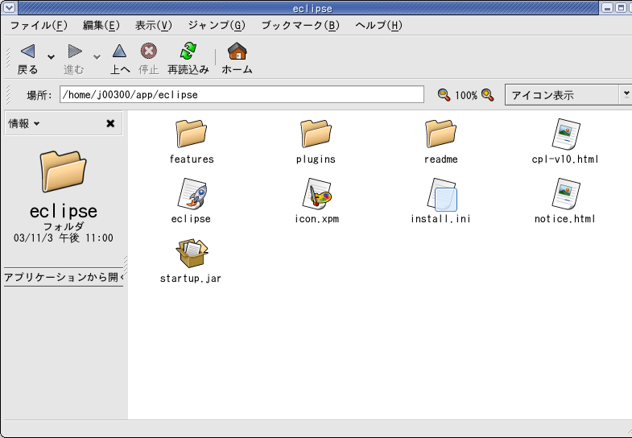
Task: Open the 編集(E) menu
Action: coord(101,26)
